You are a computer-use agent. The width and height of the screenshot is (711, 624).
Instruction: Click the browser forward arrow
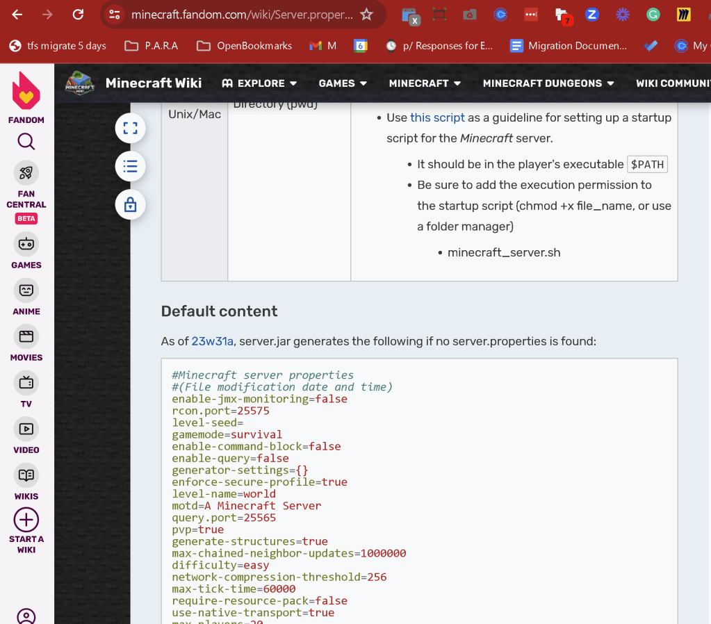point(47,15)
